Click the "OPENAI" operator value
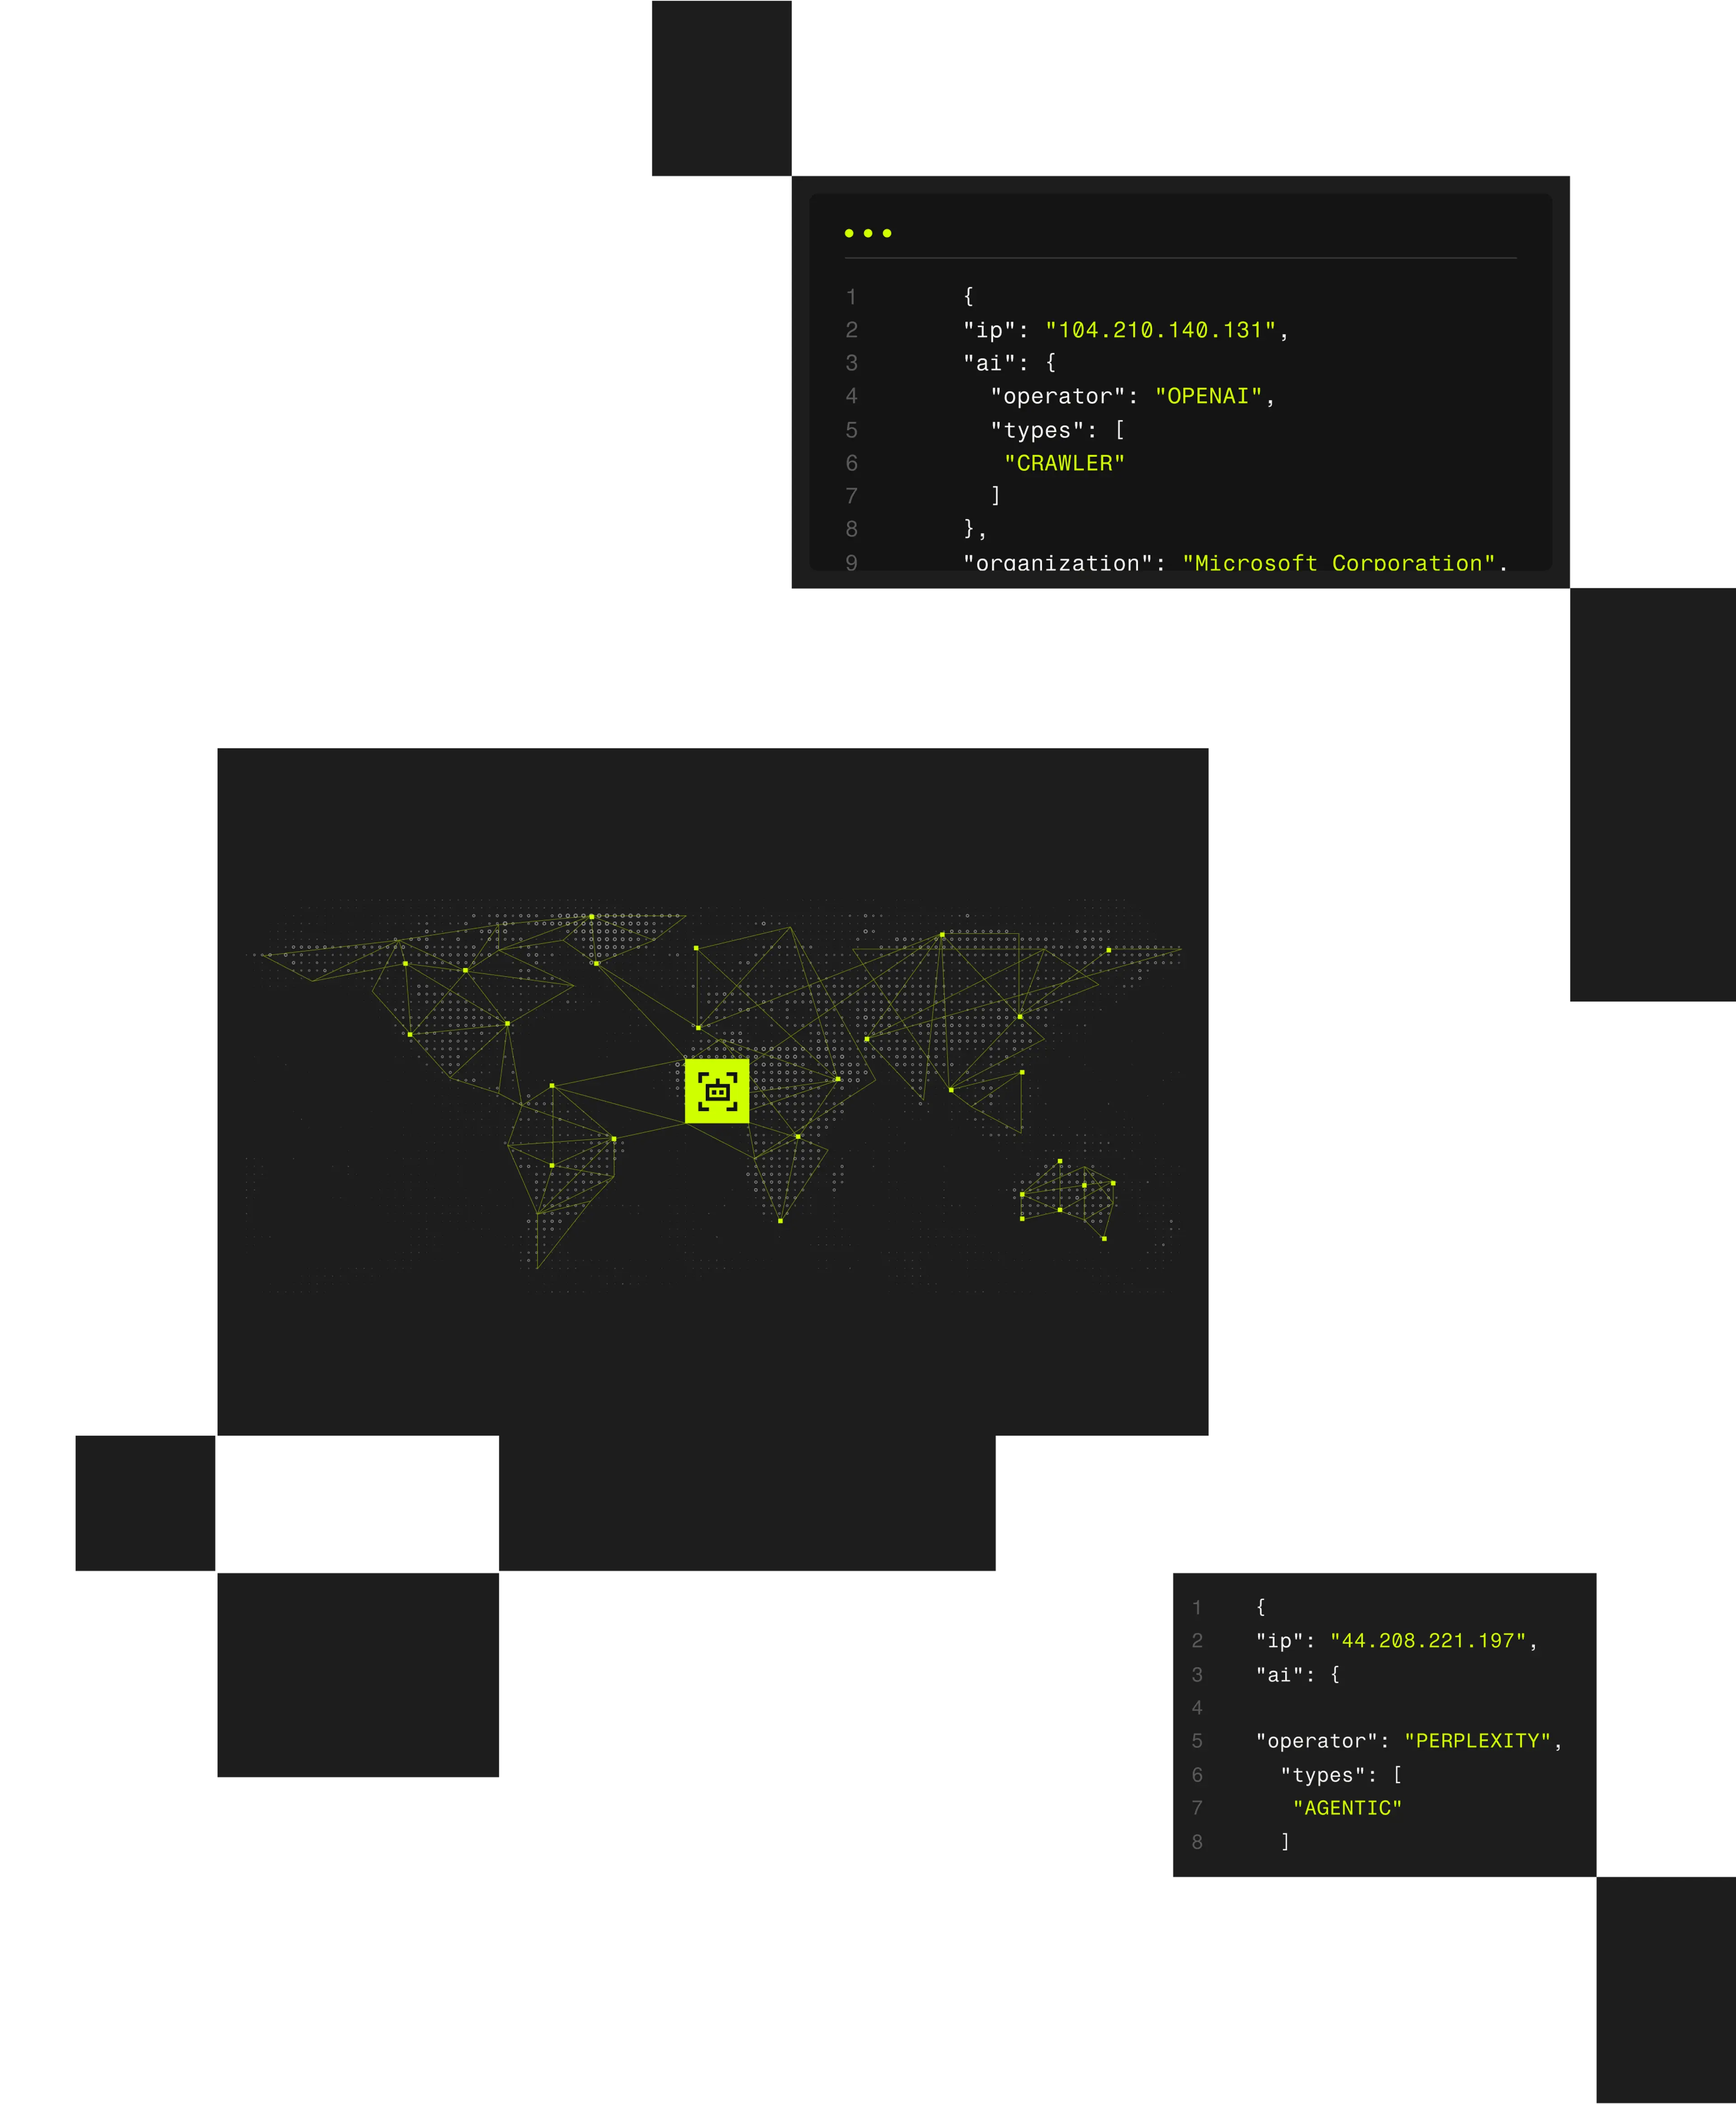Screen dimensions: 1736x2104 (1208, 396)
